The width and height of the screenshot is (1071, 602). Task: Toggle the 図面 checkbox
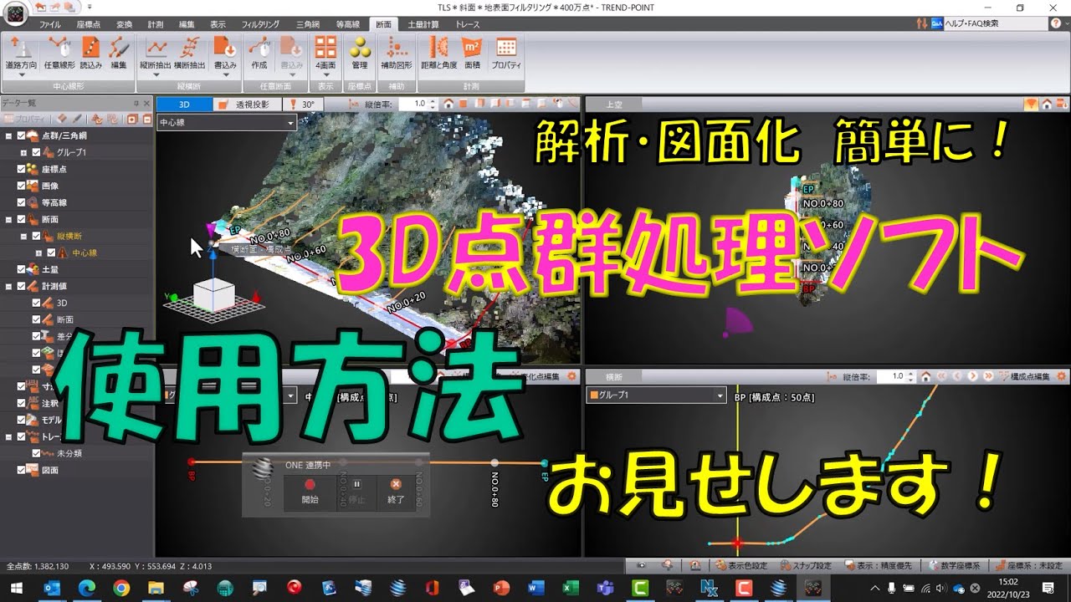click(x=22, y=470)
